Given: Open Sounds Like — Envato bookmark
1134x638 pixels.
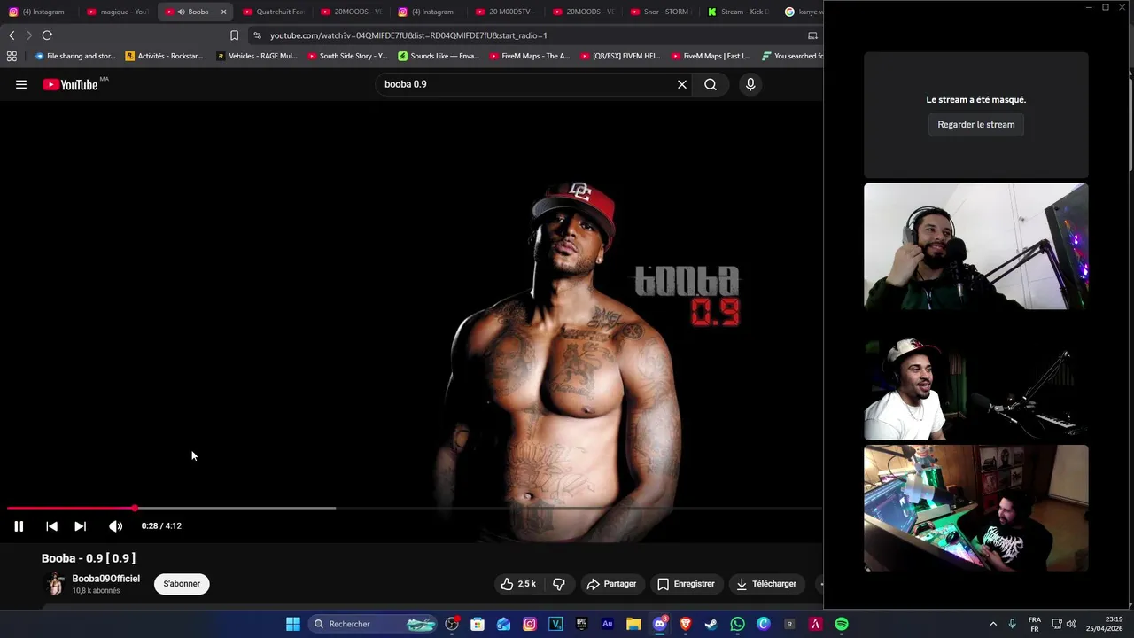Looking at the screenshot, I should (x=439, y=56).
